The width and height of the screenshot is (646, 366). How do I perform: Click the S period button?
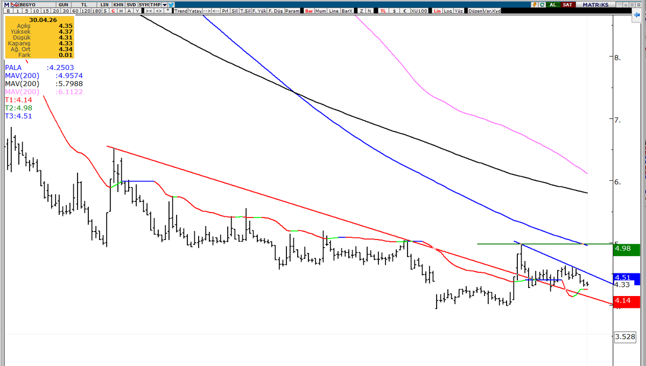(x=104, y=11)
